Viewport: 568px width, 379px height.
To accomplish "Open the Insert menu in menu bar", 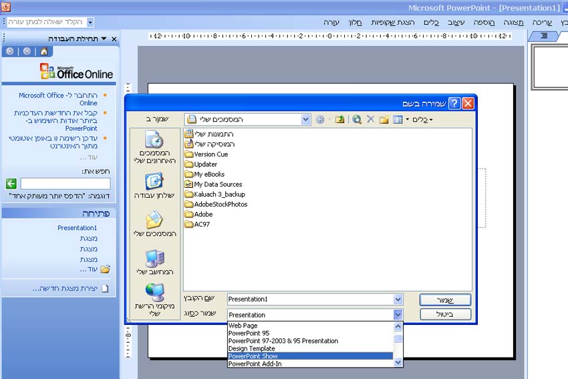I will [x=484, y=23].
